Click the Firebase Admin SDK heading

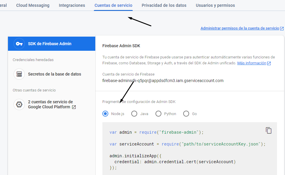121,46
